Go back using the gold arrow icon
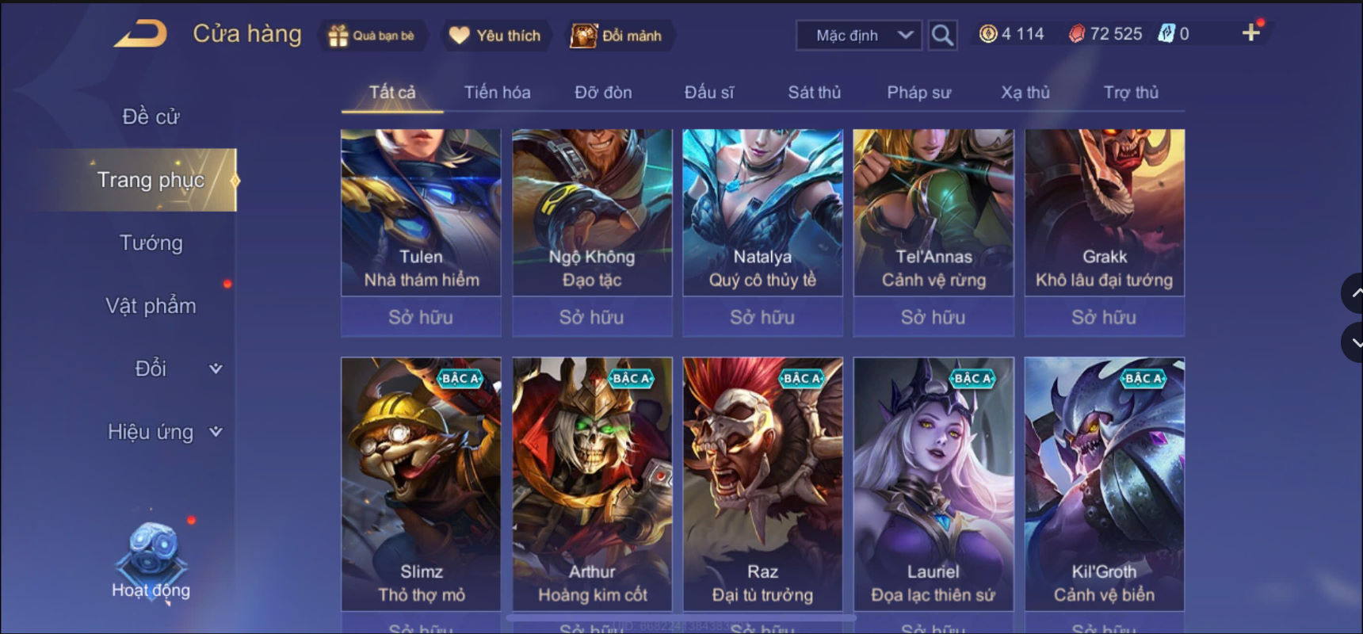Viewport: 1363px width, 634px height. point(140,33)
